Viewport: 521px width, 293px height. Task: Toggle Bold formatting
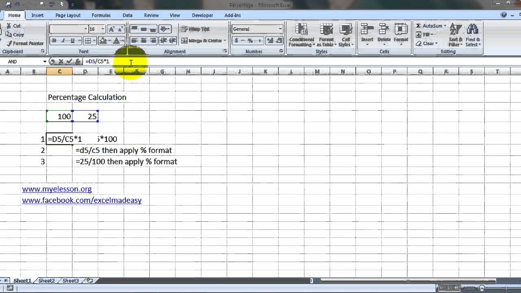tap(54, 41)
